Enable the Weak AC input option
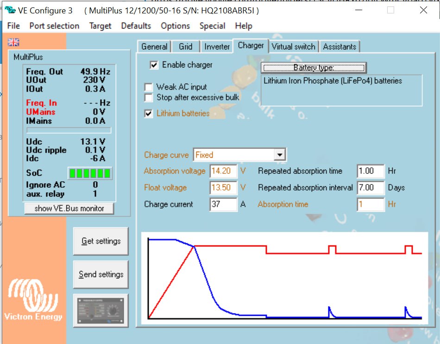 tap(149, 87)
